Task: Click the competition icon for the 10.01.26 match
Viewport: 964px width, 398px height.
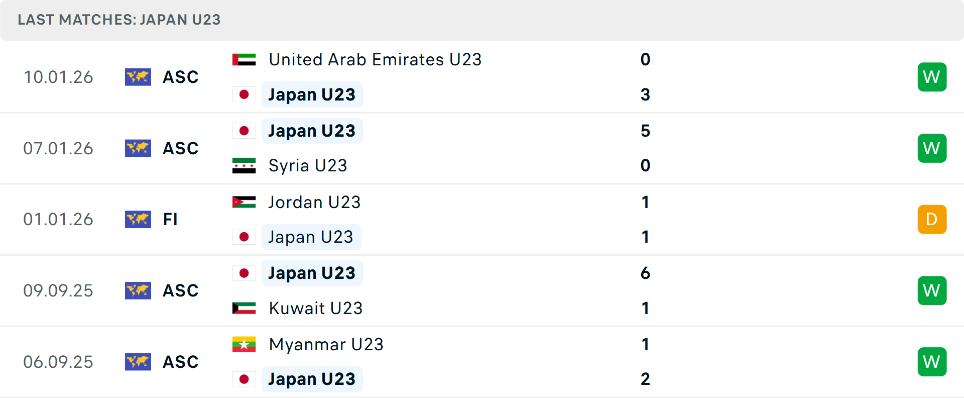Action: [x=138, y=77]
